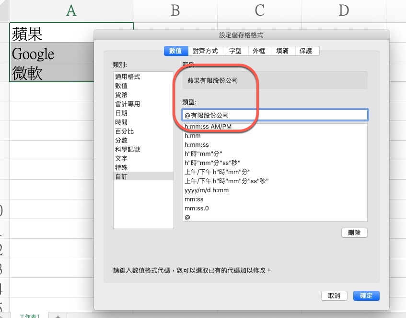Add a new sheet with plus button

[58, 316]
